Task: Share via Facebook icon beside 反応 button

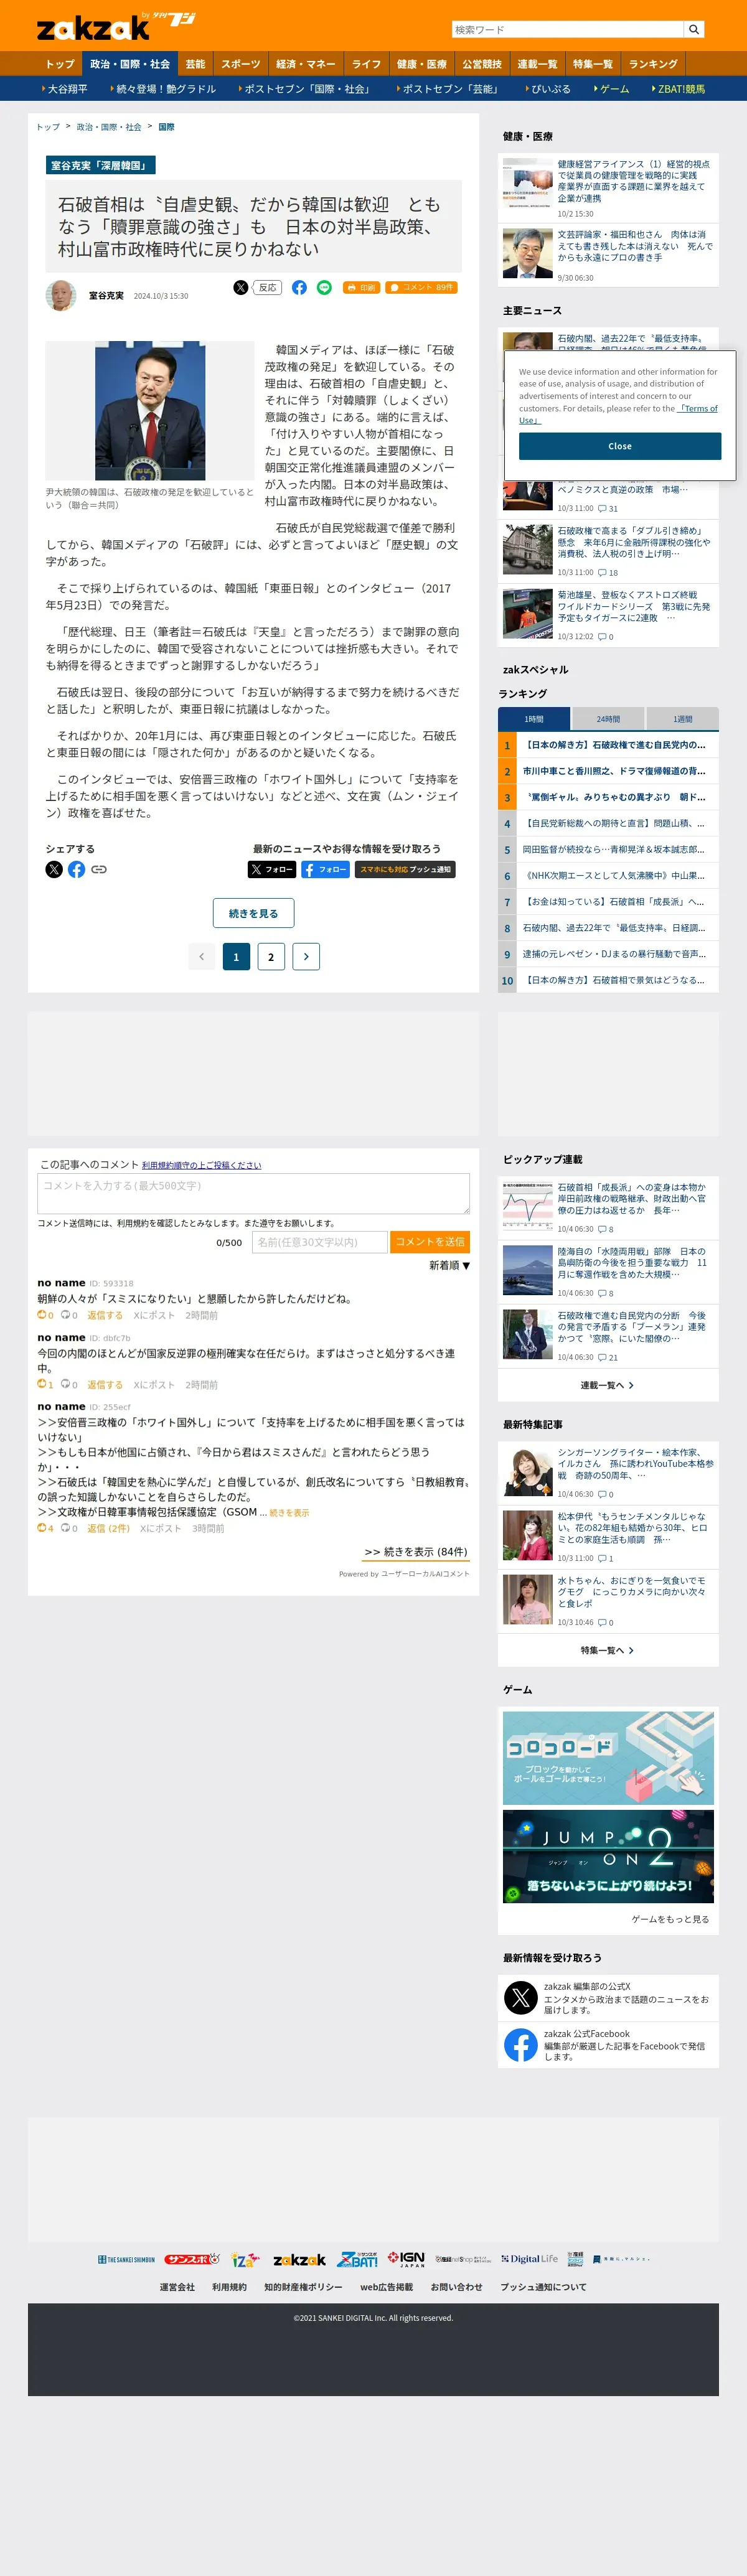Action: (x=299, y=287)
